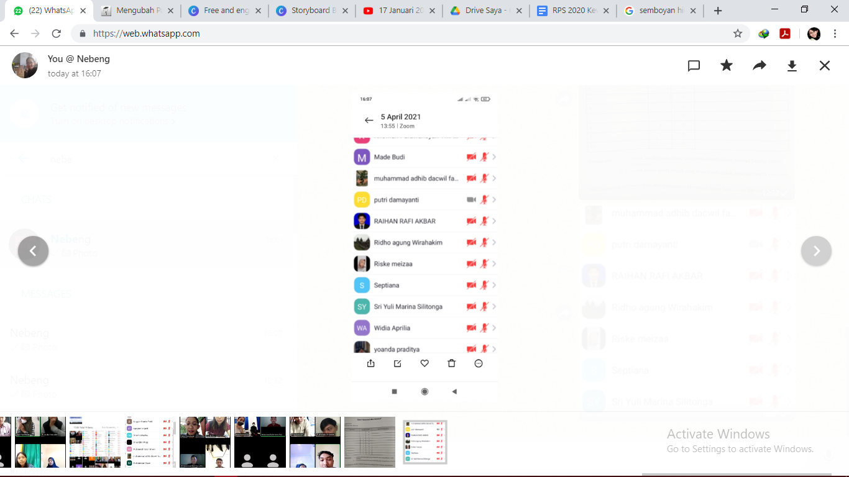Open the participant-list thumbnail starting with Anggun
The height and width of the screenshot is (477, 849).
tap(150, 442)
